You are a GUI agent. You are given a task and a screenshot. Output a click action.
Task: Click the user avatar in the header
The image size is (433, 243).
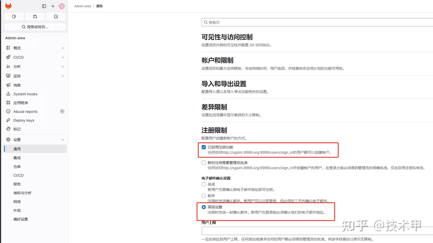tap(62, 6)
